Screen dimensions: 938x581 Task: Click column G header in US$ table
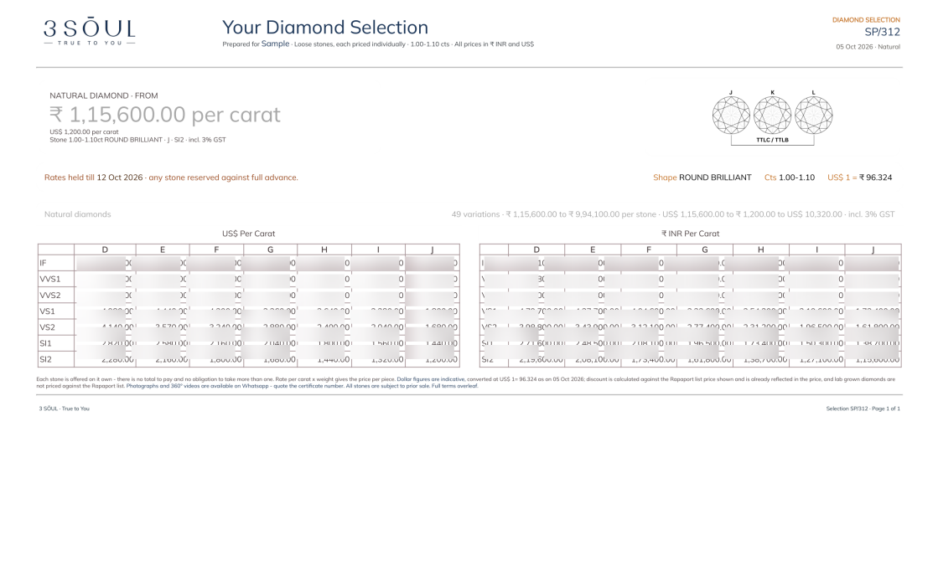click(270, 249)
